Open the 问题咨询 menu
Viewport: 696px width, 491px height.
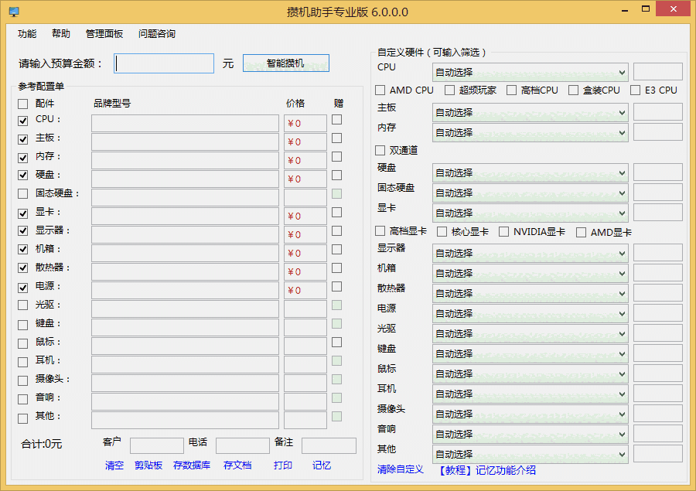click(157, 34)
